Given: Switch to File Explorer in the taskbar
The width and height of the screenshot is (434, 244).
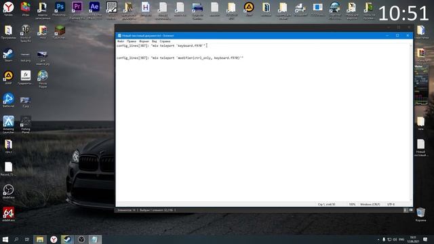Looking at the screenshot, I should pyautogui.click(x=40, y=239).
